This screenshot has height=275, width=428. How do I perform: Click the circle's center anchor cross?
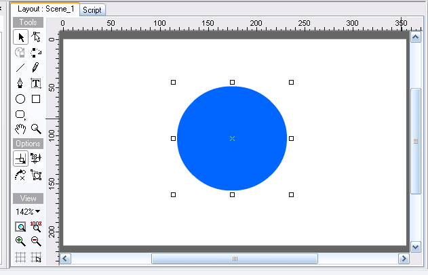pos(232,138)
